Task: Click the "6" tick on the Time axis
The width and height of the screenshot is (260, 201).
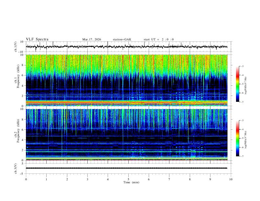Action: pos(149,179)
